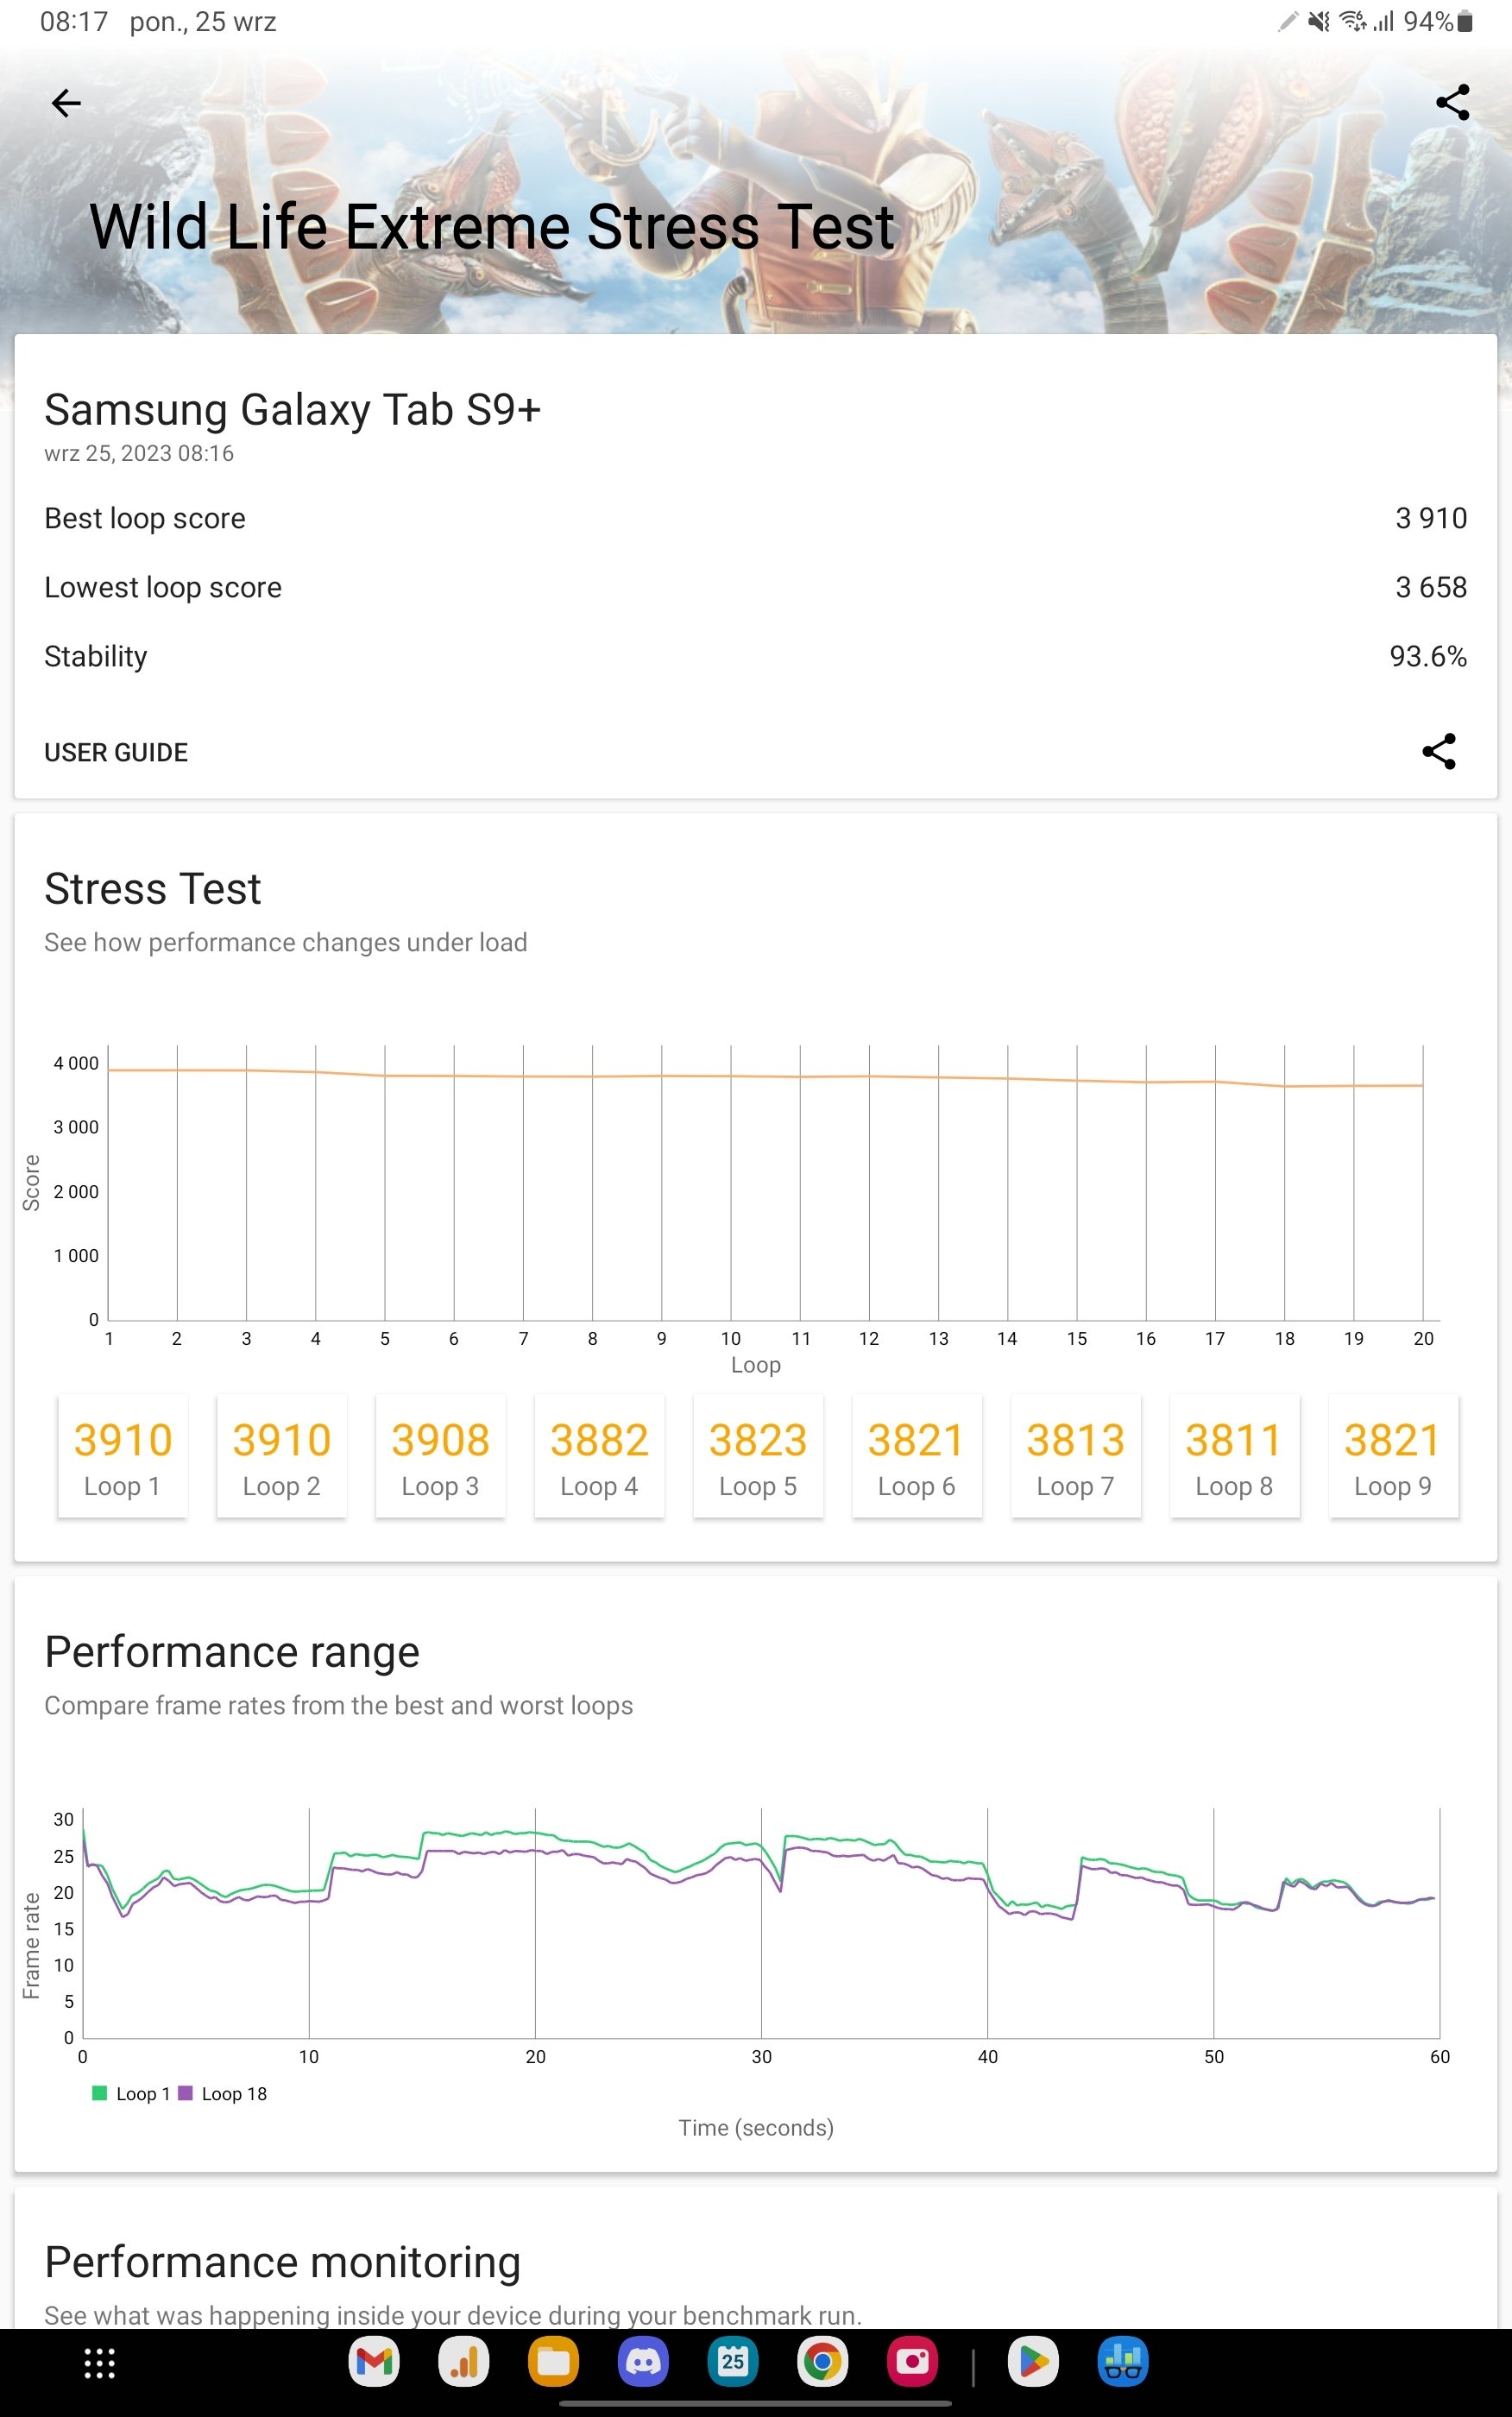Tap the date wrz 25, 2023 08:16
Screen dimensions: 1512x2417
click(139, 453)
